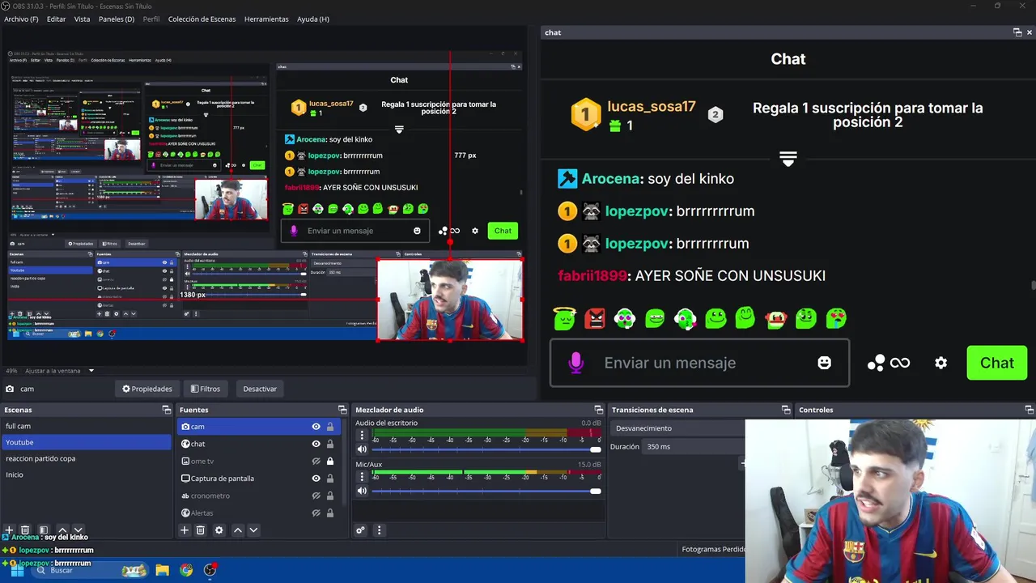The width and height of the screenshot is (1036, 583).
Task: Adjust Audio del escritorio volume slider
Action: click(x=486, y=449)
